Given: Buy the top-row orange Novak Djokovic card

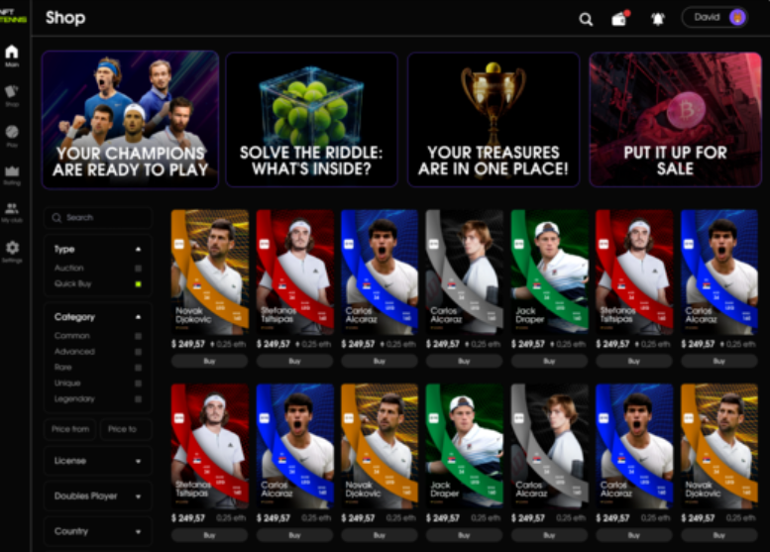Looking at the screenshot, I should pyautogui.click(x=210, y=361).
